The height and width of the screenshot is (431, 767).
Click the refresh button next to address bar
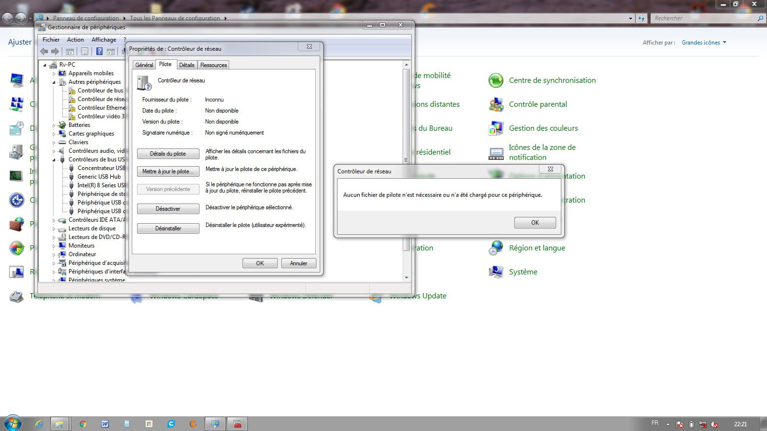coord(641,18)
